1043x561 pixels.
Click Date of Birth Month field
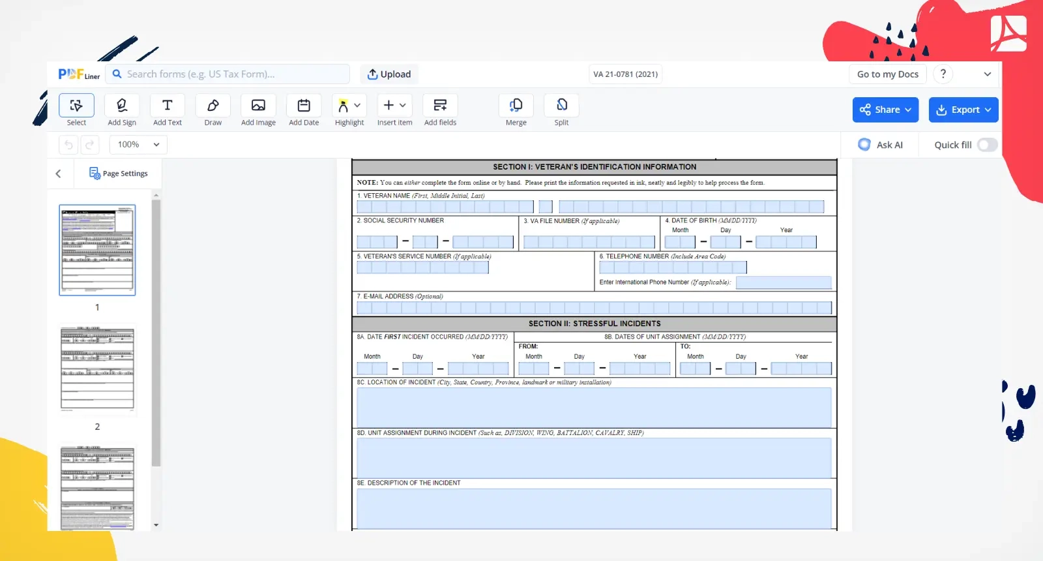(680, 242)
